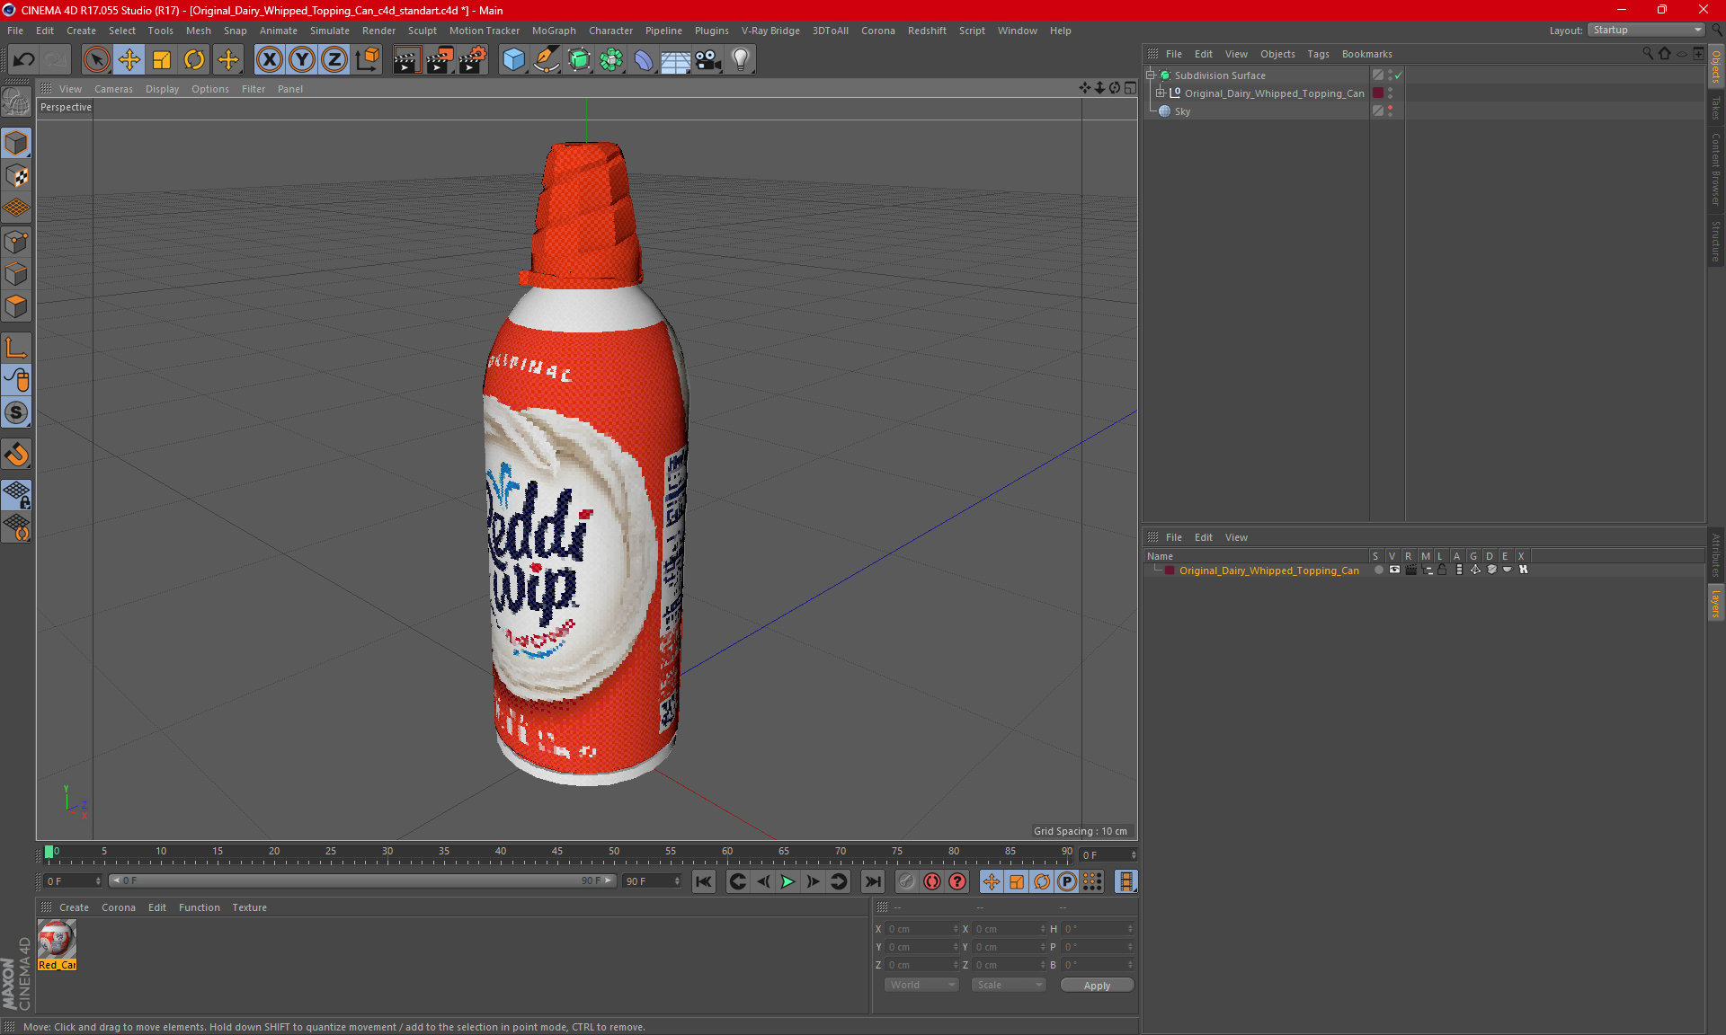Click Make Editable icon in left toolbar
Image resolution: width=1726 pixels, height=1035 pixels.
16,102
